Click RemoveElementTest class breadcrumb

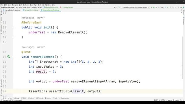click(51, 7)
